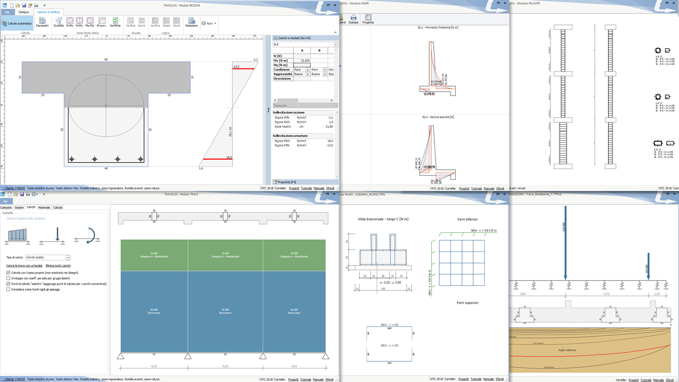Run the Verifiche check icon

pos(115,22)
